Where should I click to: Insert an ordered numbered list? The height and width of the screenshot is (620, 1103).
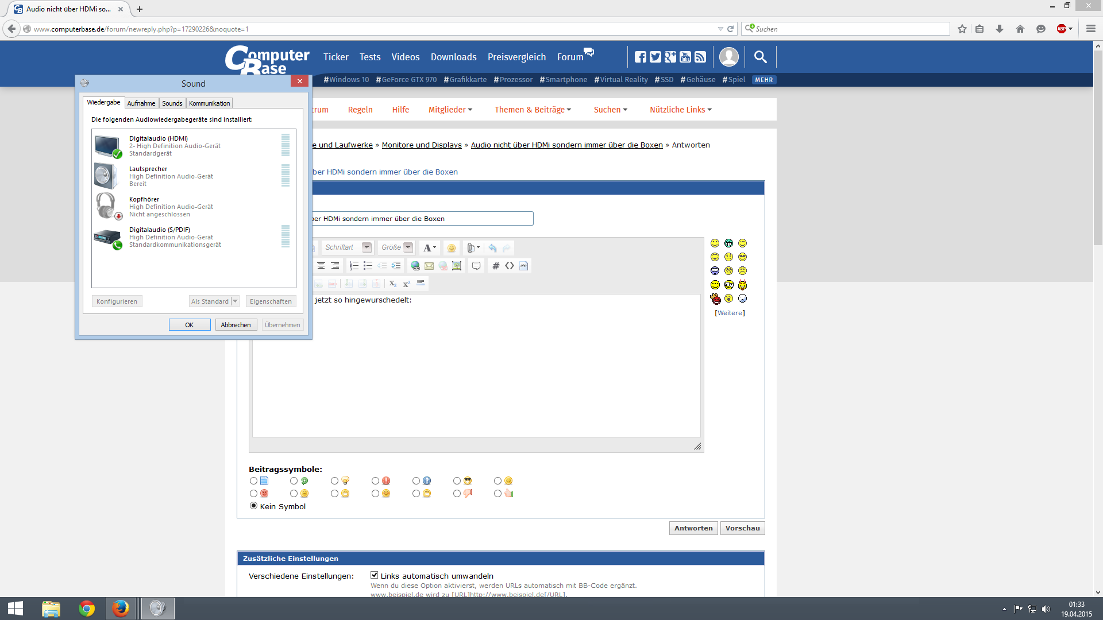click(354, 266)
